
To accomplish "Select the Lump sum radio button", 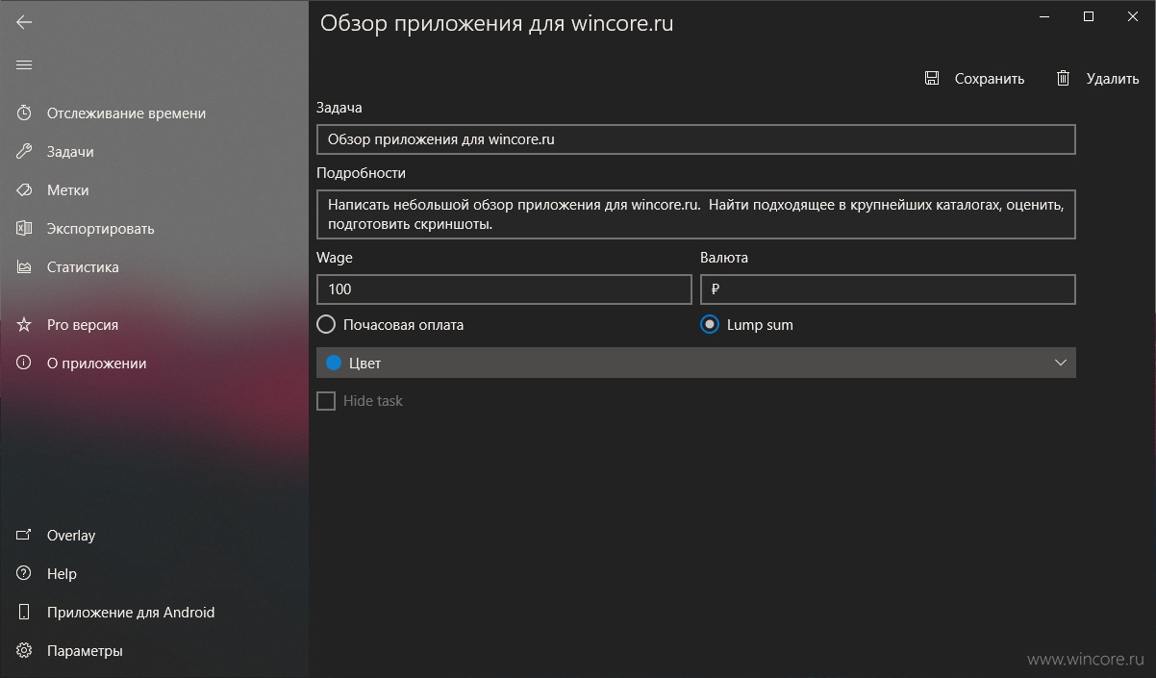I will point(710,324).
